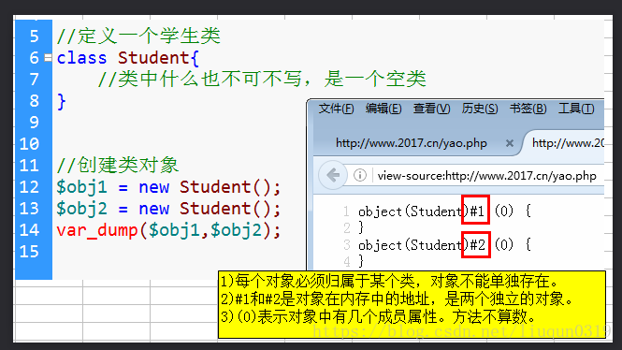
Task: Click source line 'object(Student)#2 (0) {'
Action: [x=444, y=245]
